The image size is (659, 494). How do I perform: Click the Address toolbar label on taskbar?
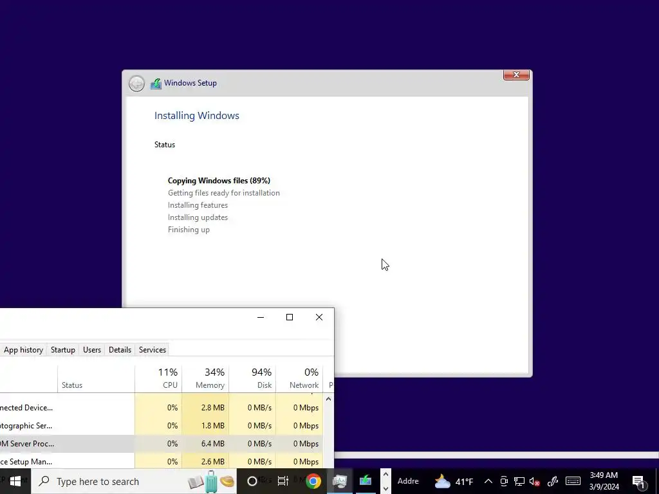(x=407, y=481)
